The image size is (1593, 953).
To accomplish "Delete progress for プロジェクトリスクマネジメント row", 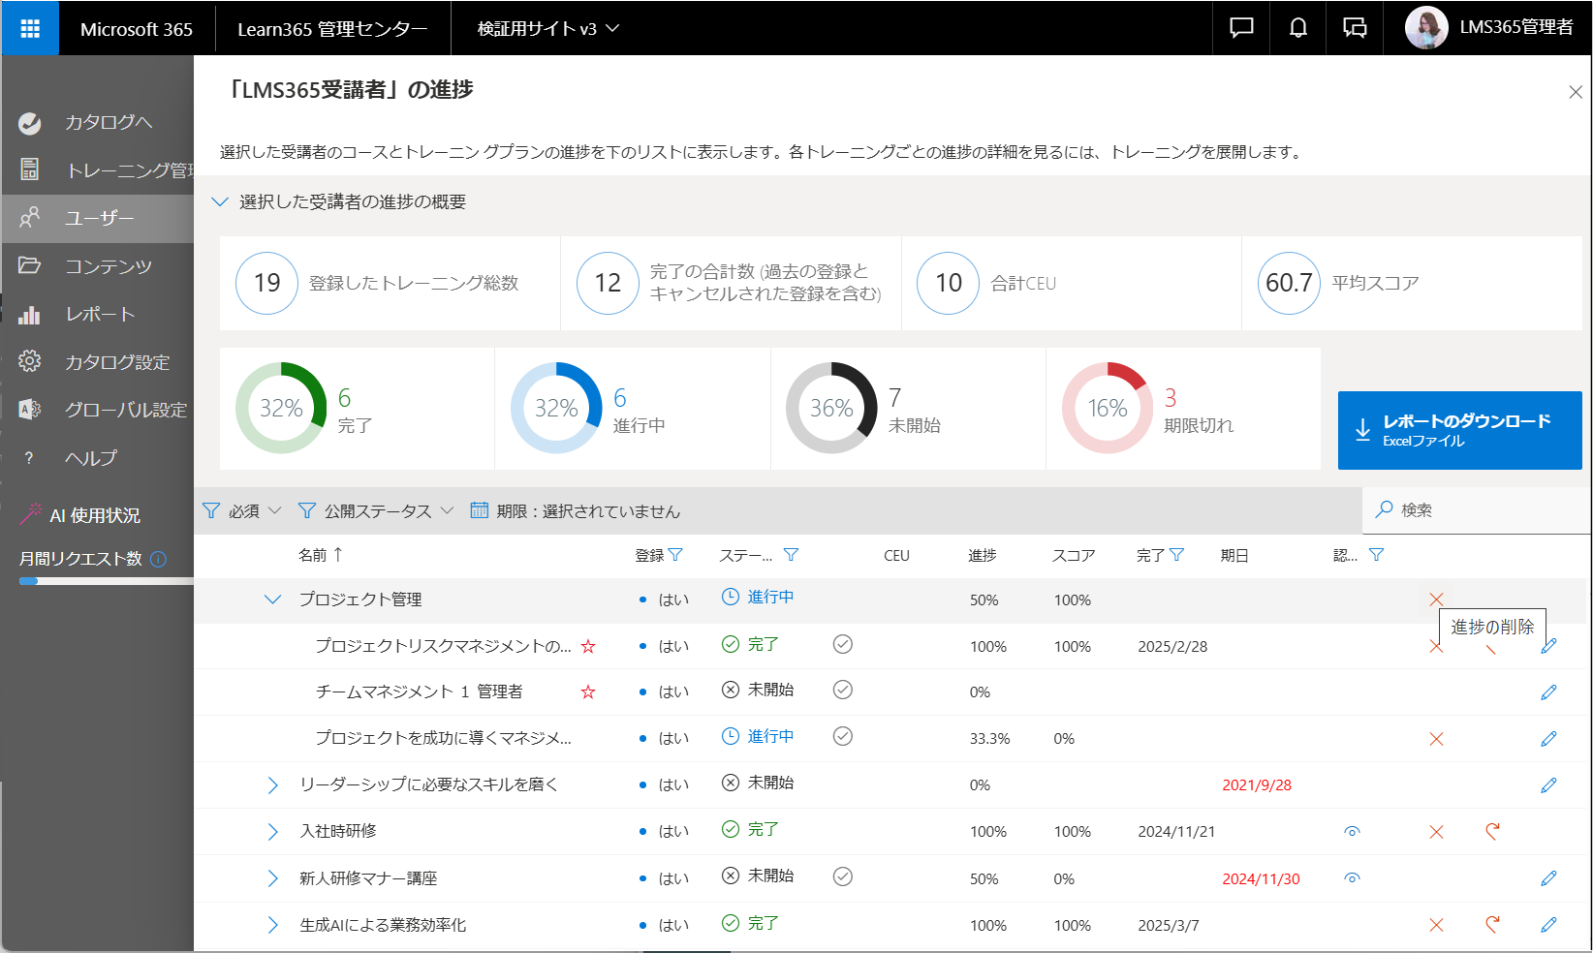I will (1436, 646).
